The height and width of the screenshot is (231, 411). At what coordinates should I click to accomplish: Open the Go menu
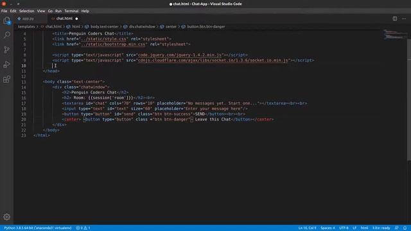[x=50, y=11]
